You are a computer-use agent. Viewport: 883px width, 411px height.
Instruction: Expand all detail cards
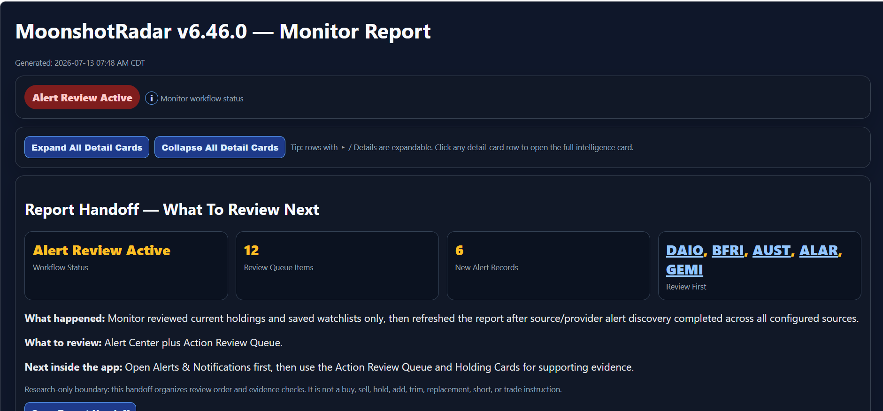tap(87, 147)
